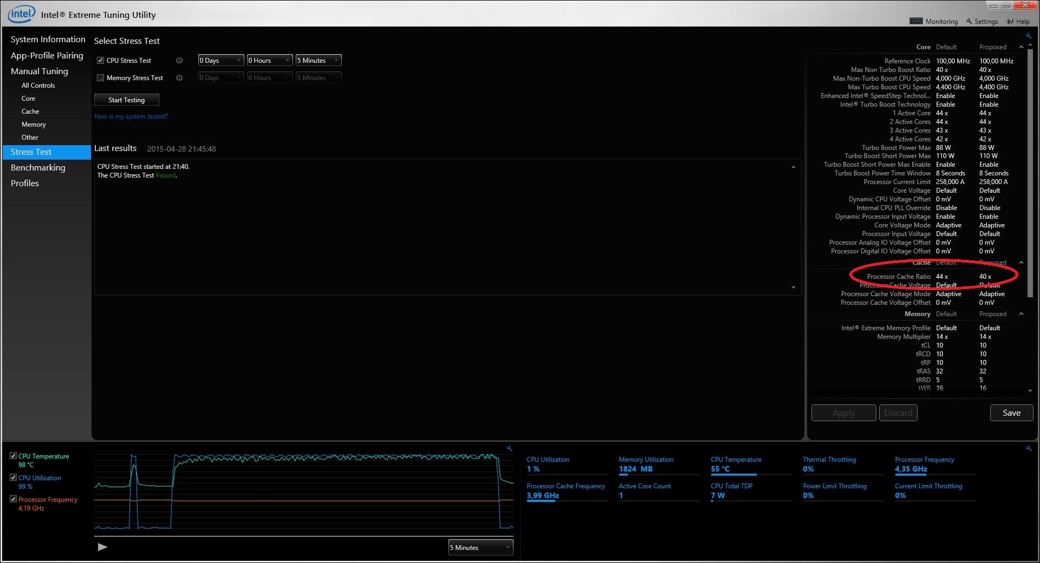Open the CPU test 0 Days dropdown
Viewport: 1040px width, 563px height.
click(x=221, y=60)
